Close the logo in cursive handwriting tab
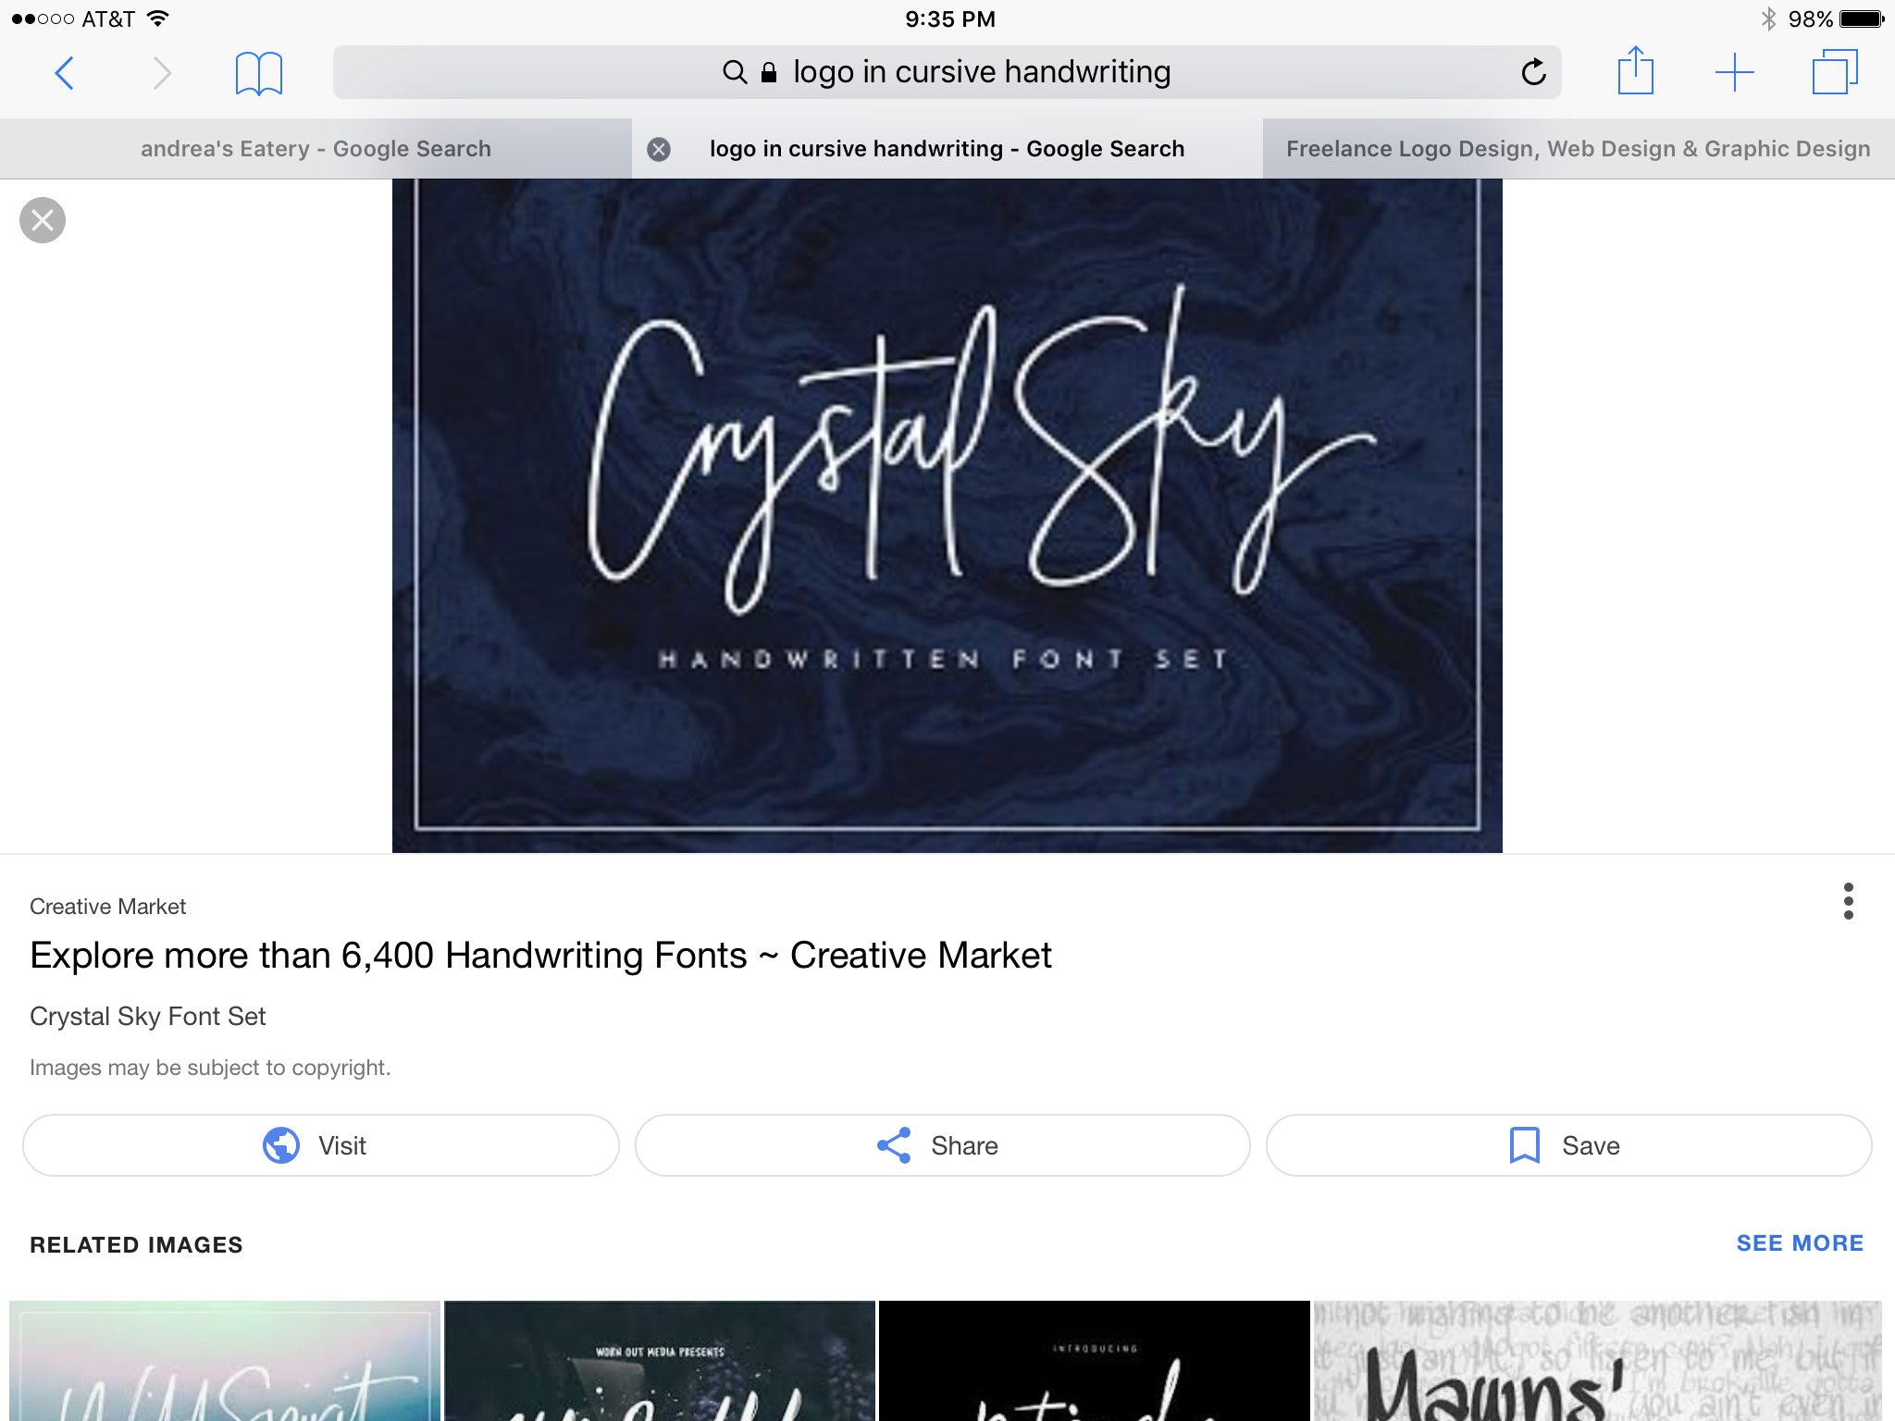1895x1421 pixels. pos(659,149)
